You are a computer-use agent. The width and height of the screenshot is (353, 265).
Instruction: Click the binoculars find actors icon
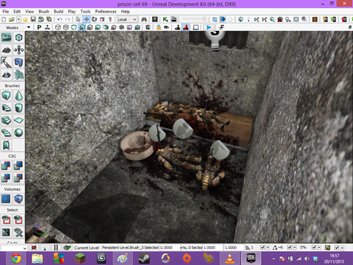click(x=144, y=20)
